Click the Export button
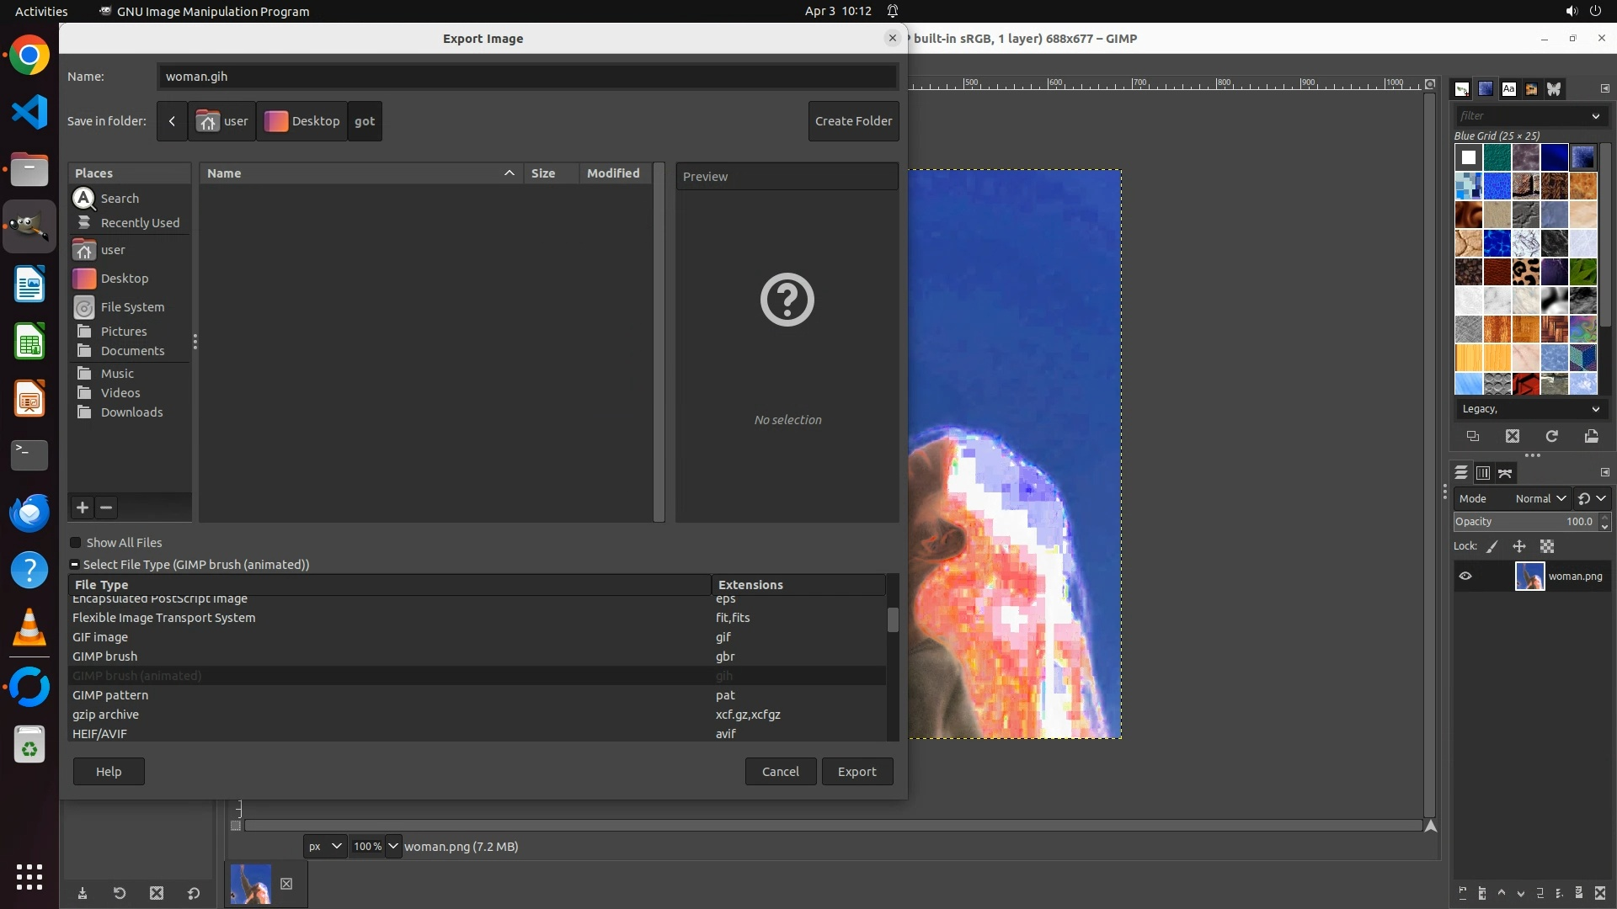 857,772
